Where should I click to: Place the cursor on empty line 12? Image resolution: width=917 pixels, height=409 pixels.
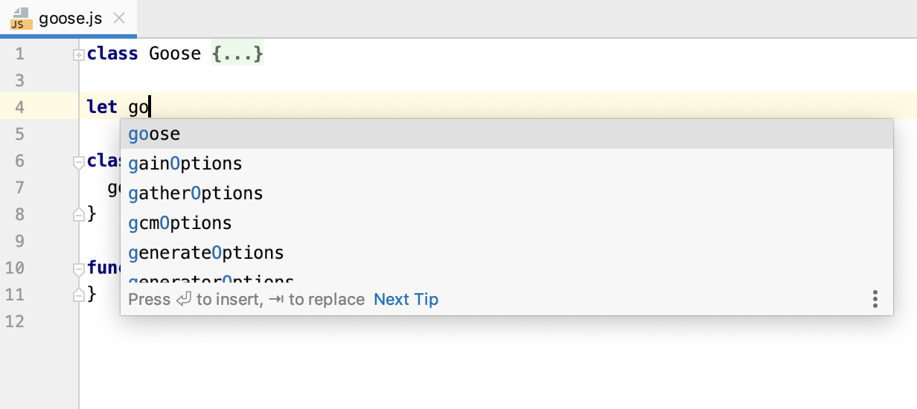pos(298,321)
